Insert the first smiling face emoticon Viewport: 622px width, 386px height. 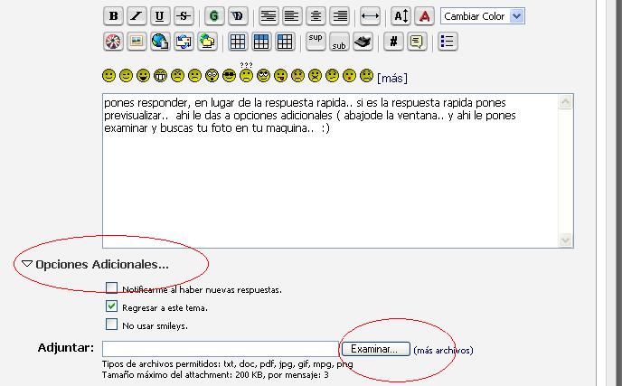109,75
